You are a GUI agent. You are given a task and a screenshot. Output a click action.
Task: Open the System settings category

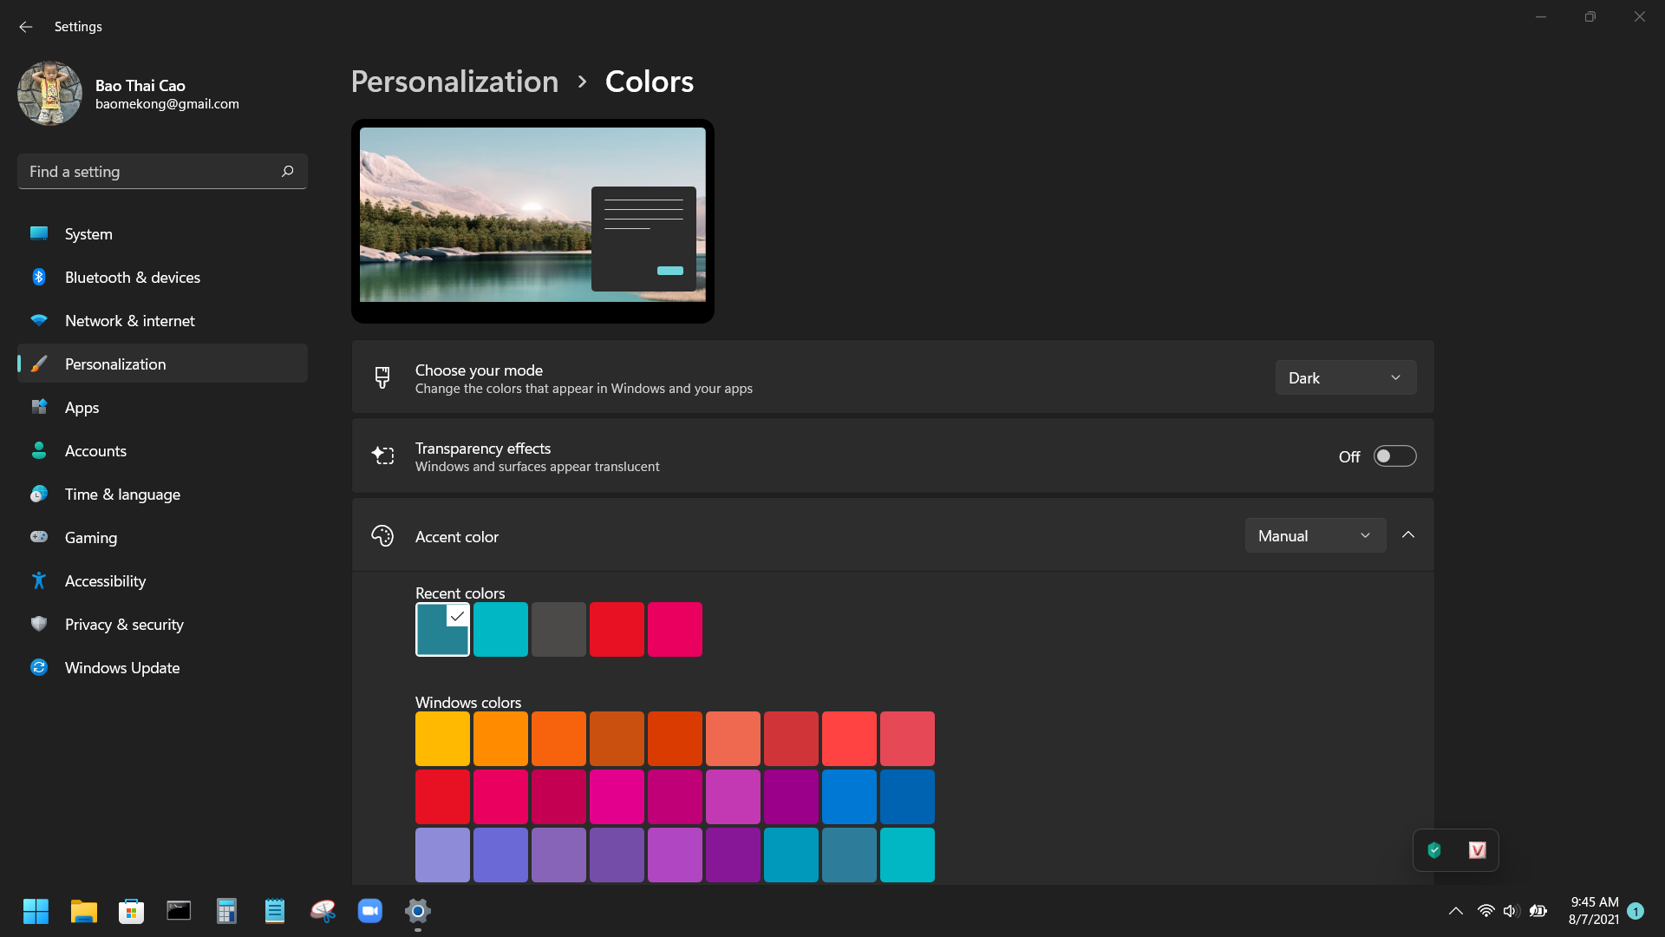coord(162,233)
